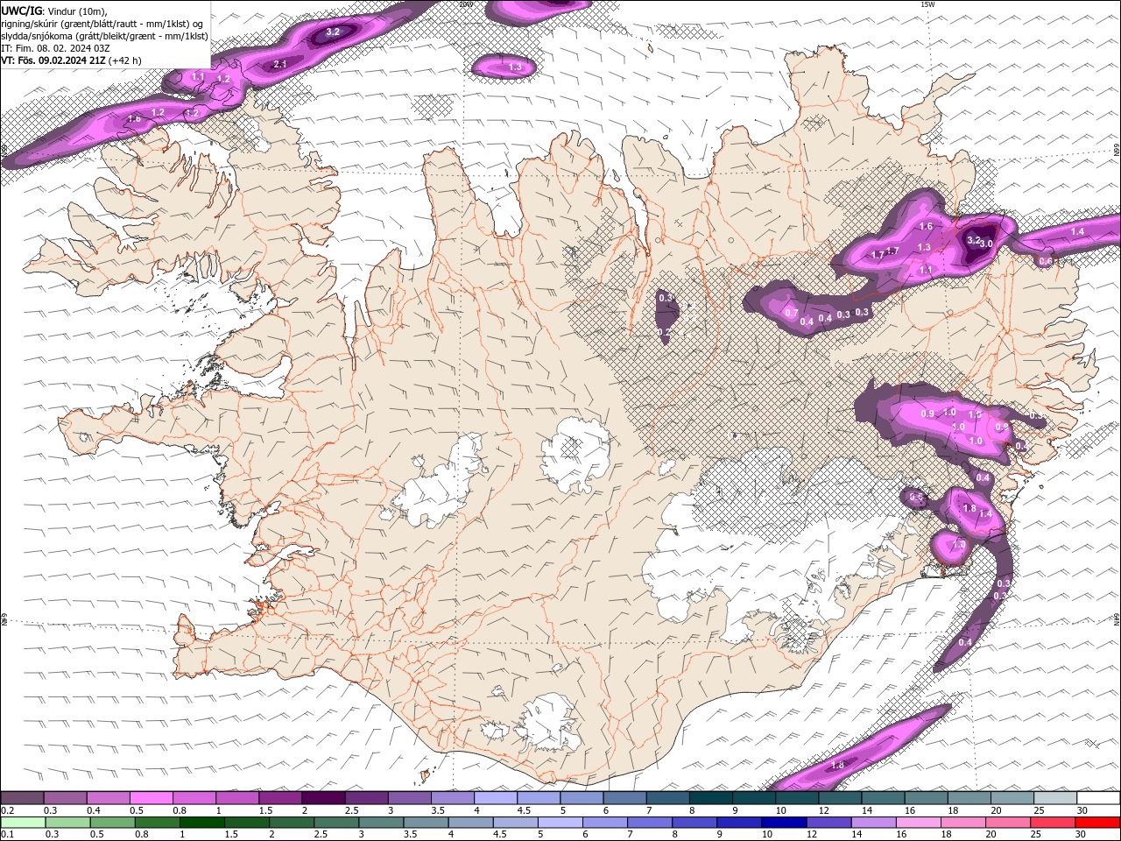Click the 1.3 value in the isolated offshore pink blob
Viewport: 1121px width, 841px height.
[x=515, y=67]
